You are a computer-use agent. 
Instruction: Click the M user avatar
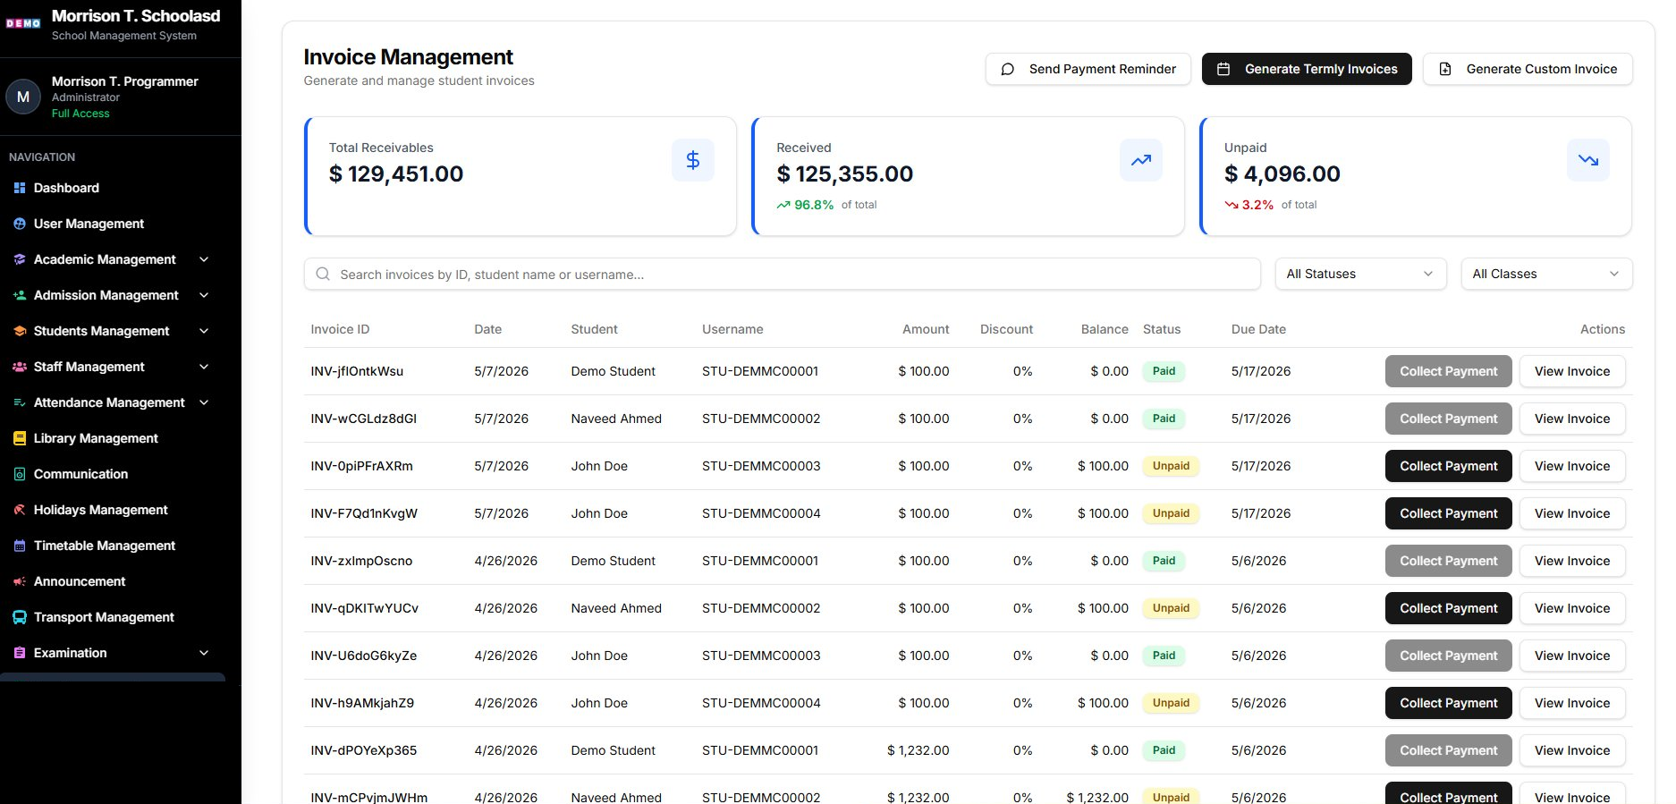[x=23, y=97]
